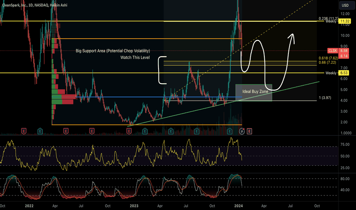Open the USD currency selector
Screen dimensions: 356x210
(x=347, y=5)
